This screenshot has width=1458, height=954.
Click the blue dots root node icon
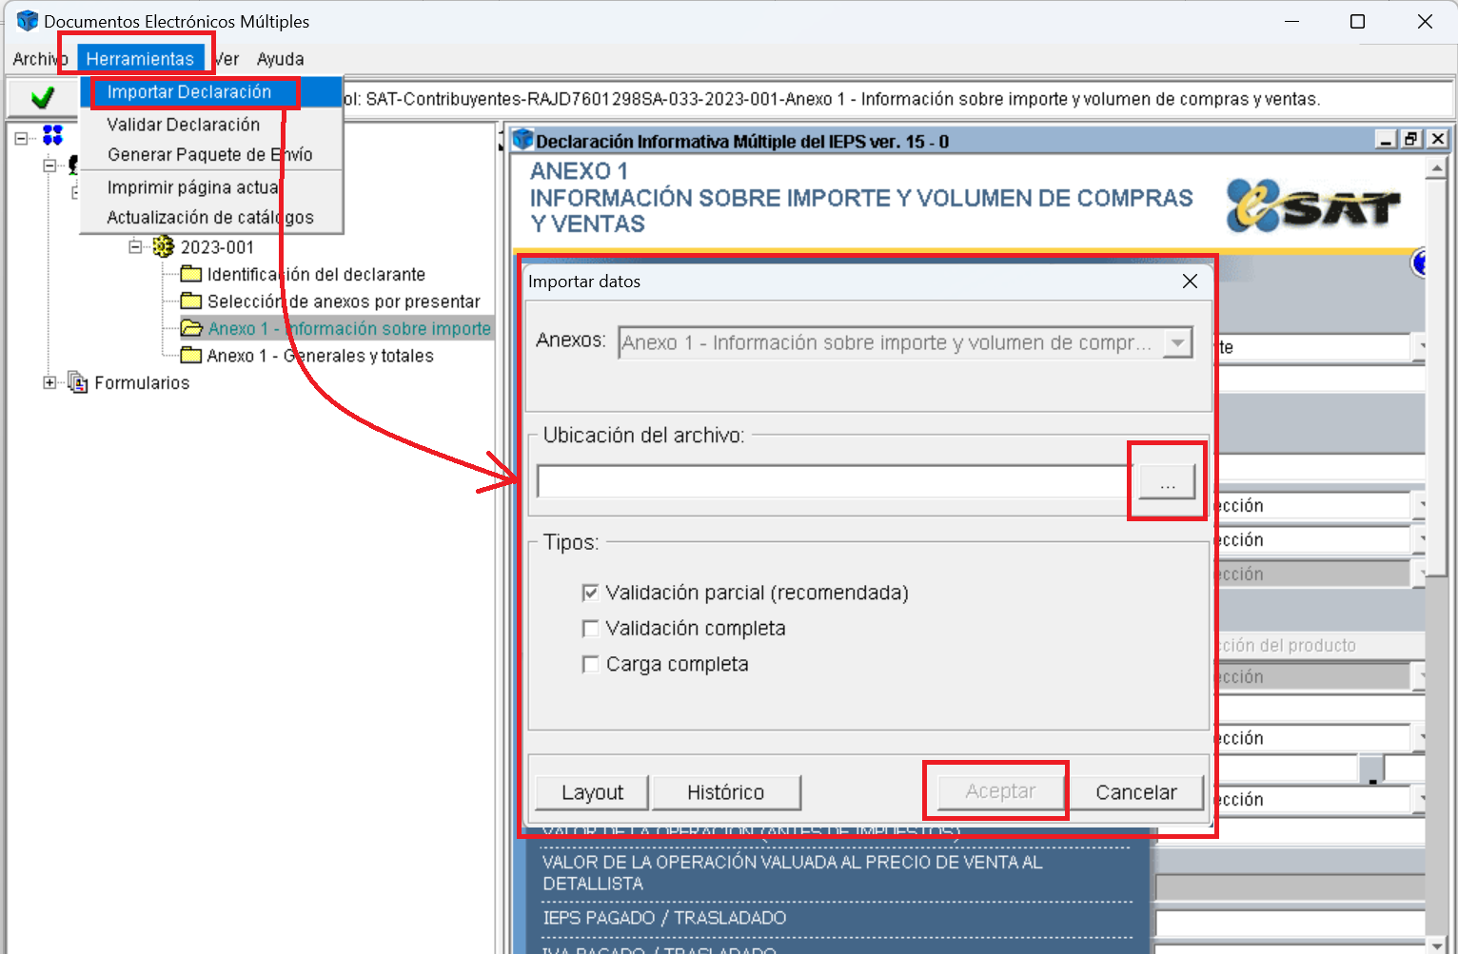(x=52, y=135)
